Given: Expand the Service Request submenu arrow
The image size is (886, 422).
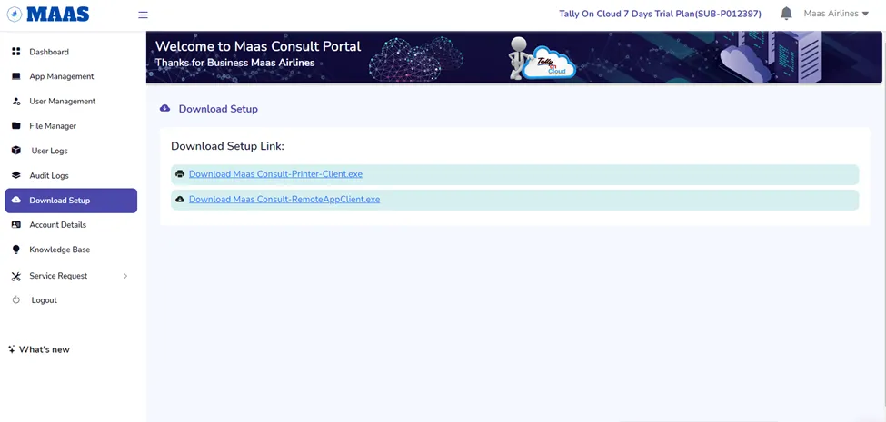Looking at the screenshot, I should (125, 276).
